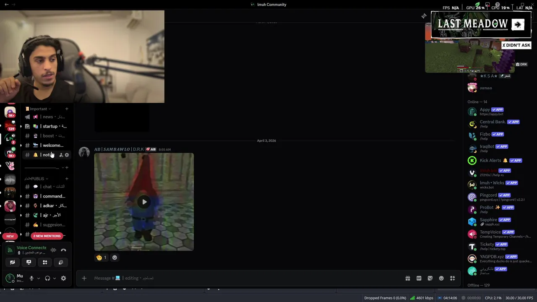Viewport: 537px width, 302px height.
Task: Toggle microphone mute
Action: tap(31, 278)
